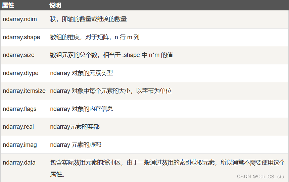Click the ndarray.size cell
Screen dimensions: 289x182
click(x=24, y=55)
